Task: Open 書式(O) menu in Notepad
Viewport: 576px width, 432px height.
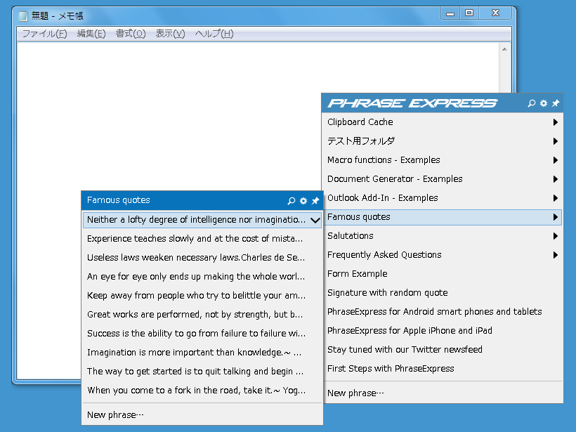Action: click(x=131, y=34)
